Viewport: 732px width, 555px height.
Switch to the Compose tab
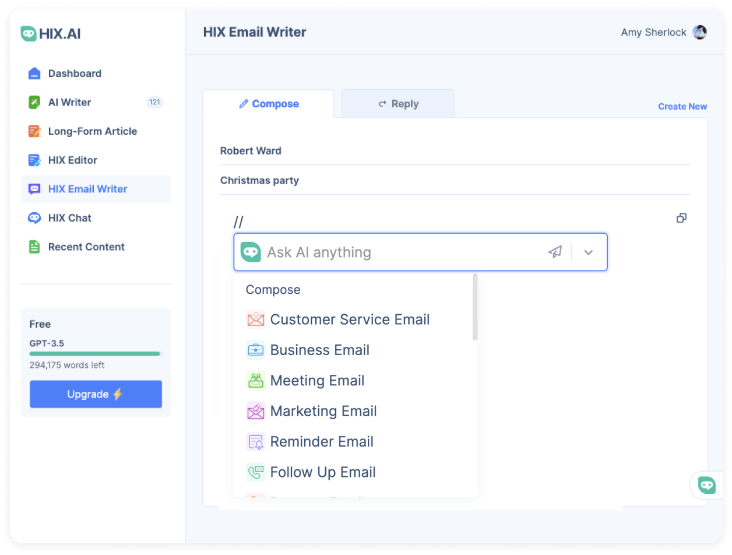tap(269, 104)
